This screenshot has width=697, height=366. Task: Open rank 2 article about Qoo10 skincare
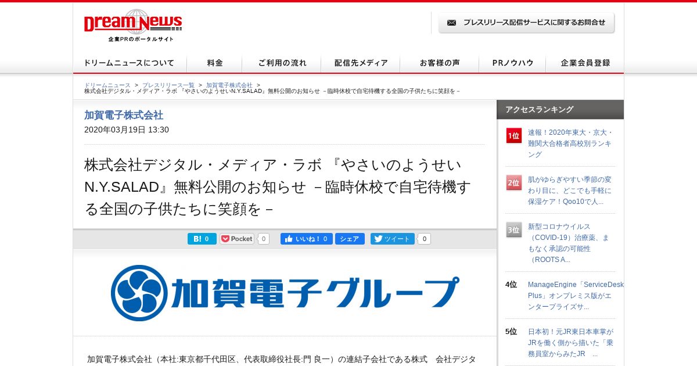pos(570,191)
